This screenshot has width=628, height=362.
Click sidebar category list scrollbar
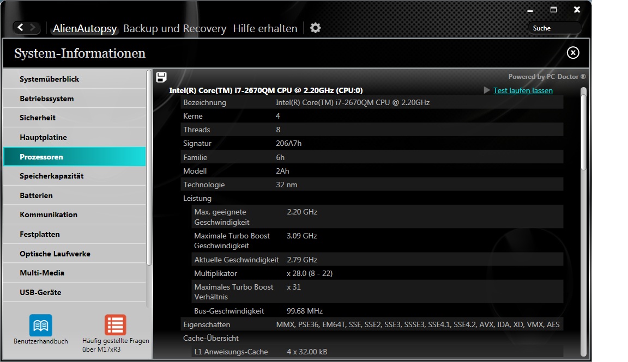coord(149,168)
